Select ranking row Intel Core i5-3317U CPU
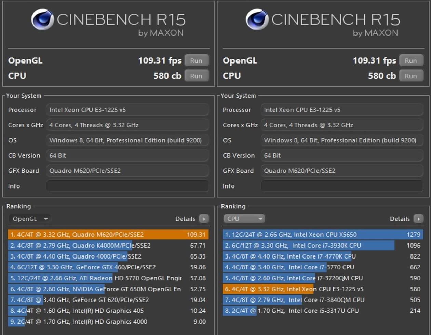This screenshot has height=335, width=431. click(323, 311)
